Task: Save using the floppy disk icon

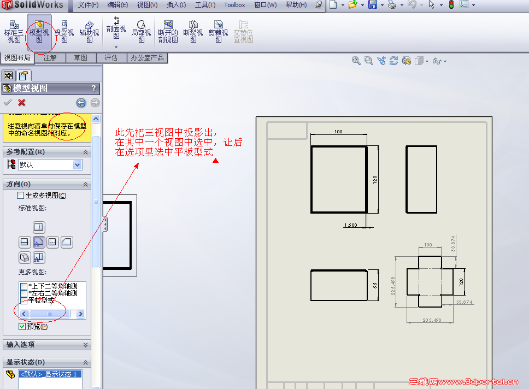Action: click(x=373, y=5)
